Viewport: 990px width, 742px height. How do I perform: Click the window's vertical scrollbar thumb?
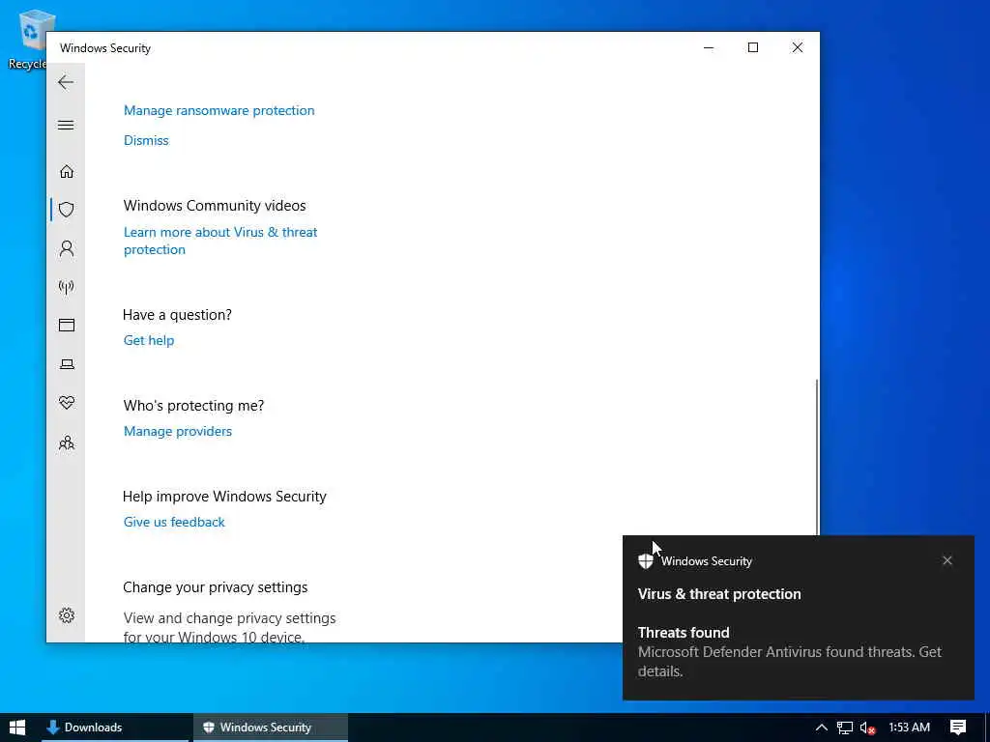click(x=817, y=457)
